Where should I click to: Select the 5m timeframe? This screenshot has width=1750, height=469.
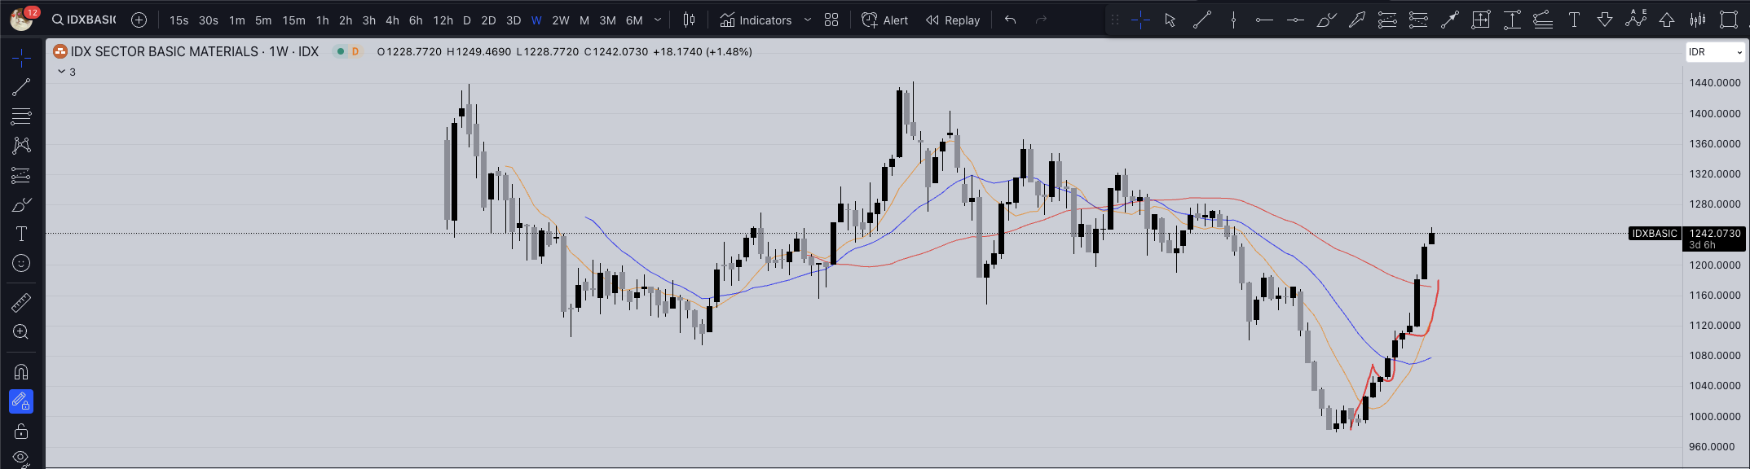(x=263, y=20)
